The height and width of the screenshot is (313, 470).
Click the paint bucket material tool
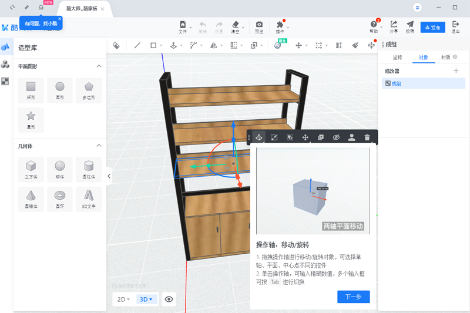tap(116, 45)
